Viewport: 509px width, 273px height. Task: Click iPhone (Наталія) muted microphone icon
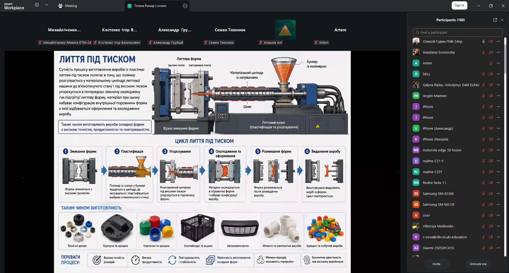click(x=484, y=139)
